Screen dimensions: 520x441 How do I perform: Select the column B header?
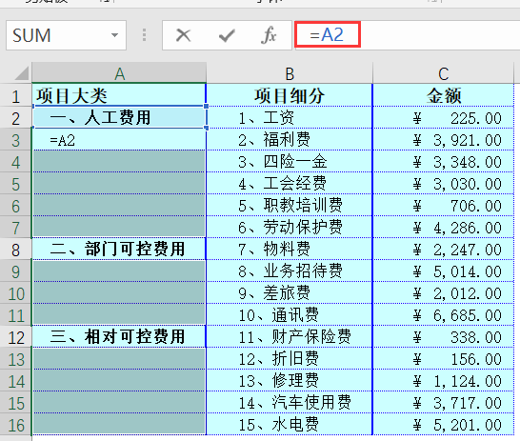pyautogui.click(x=290, y=73)
